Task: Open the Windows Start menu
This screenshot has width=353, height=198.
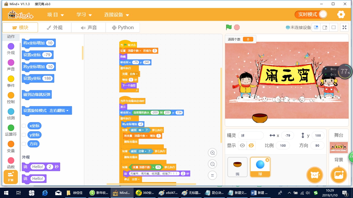Action: pyautogui.click(x=6, y=193)
